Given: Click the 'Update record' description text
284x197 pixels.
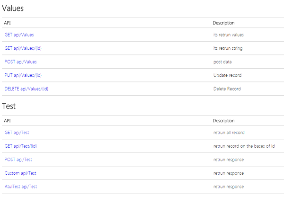Looking at the screenshot, I should [227, 75].
